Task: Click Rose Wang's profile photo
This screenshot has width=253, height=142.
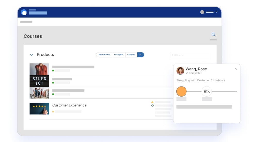Action: point(180,71)
